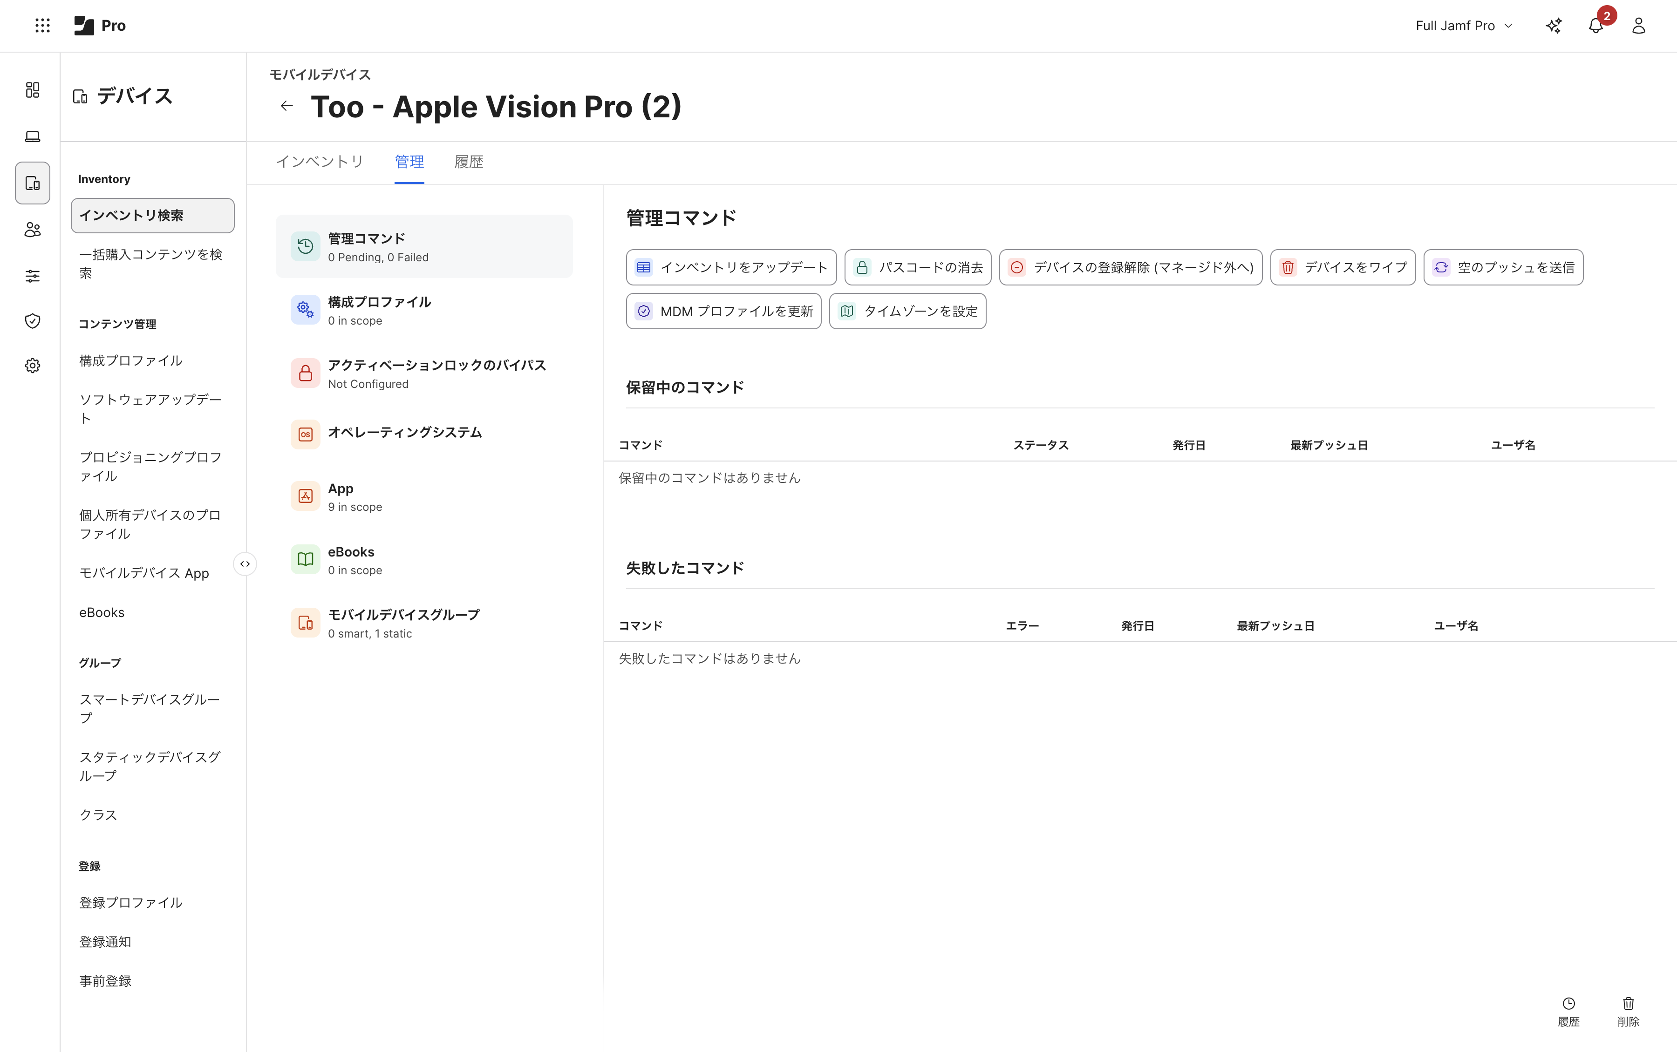
Task: Click ステータス column header in pending table
Action: [1040, 445]
